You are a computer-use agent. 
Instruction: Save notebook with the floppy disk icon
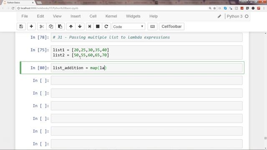21,27
